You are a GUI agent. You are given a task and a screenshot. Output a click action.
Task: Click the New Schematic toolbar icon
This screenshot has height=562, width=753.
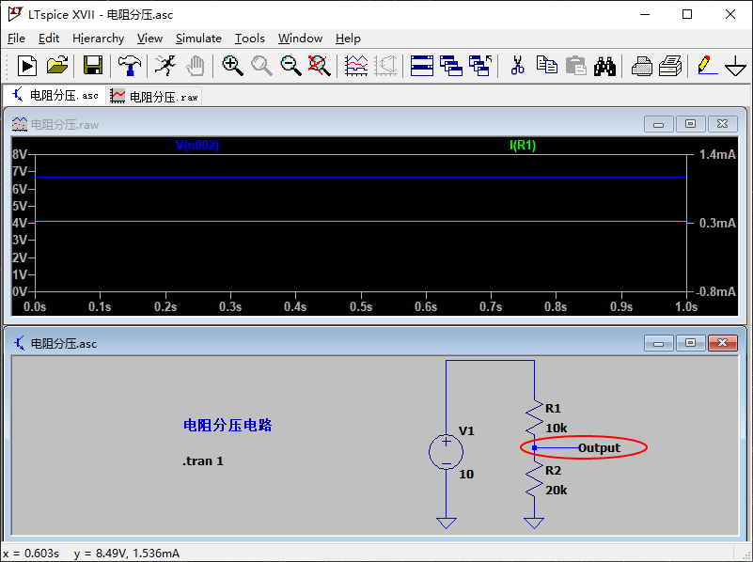pos(27,66)
